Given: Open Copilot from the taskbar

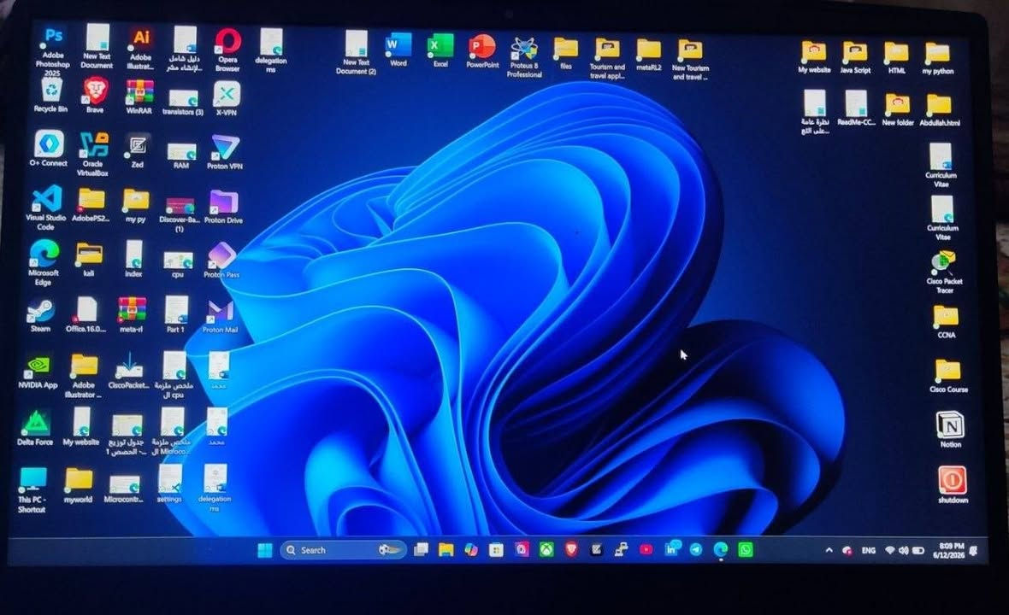Looking at the screenshot, I should pyautogui.click(x=471, y=549).
